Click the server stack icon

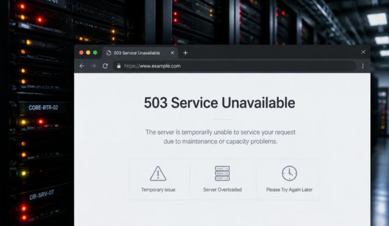(222, 173)
